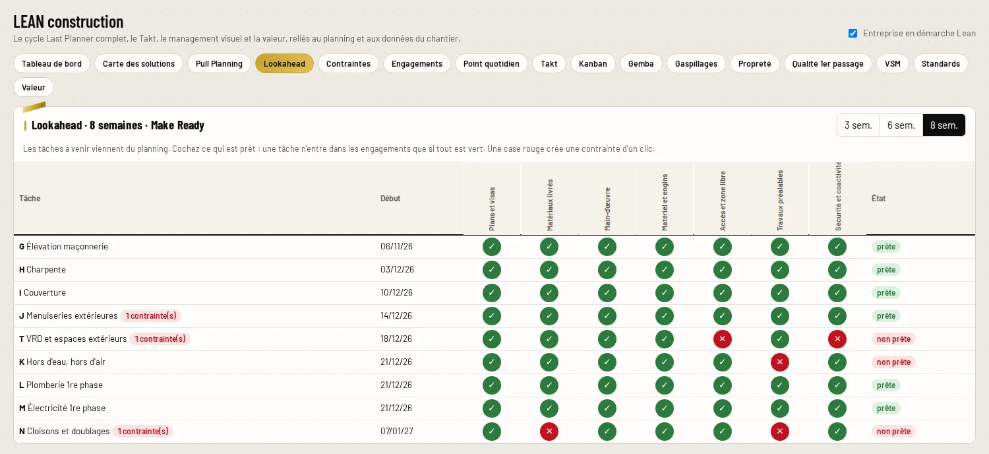
Task: Toggle Plans et visas check for Élévation maçonnerie
Action: click(492, 247)
